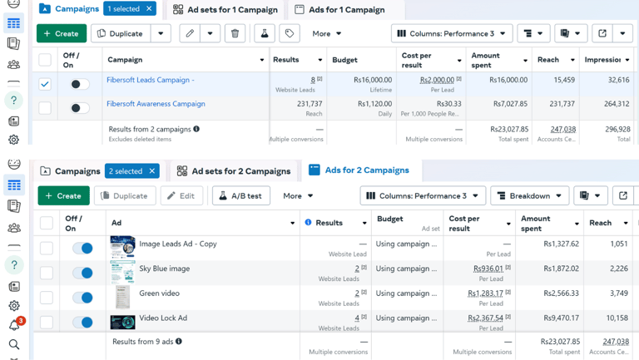Toggle the Fibersoft Awareness Campaign switch
The width and height of the screenshot is (639, 360).
79,108
